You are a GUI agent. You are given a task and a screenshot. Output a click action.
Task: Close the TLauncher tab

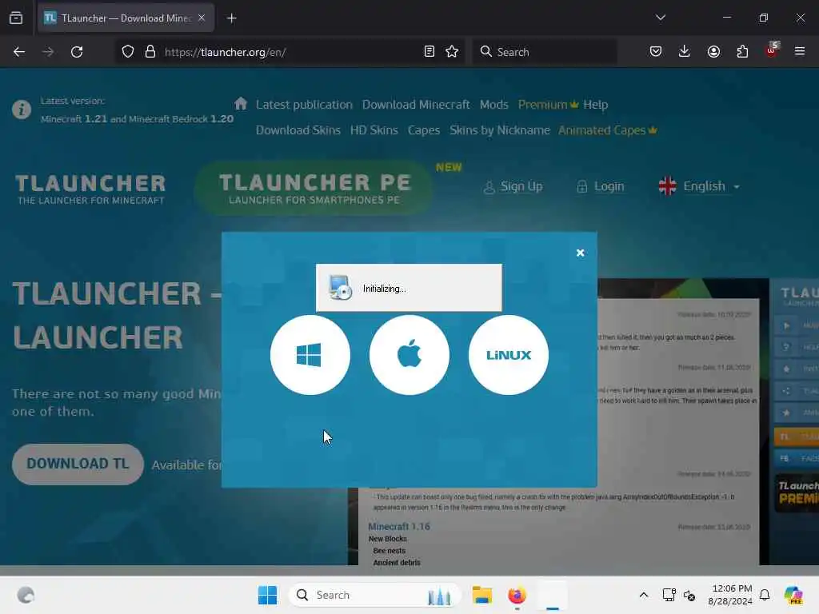[202, 18]
